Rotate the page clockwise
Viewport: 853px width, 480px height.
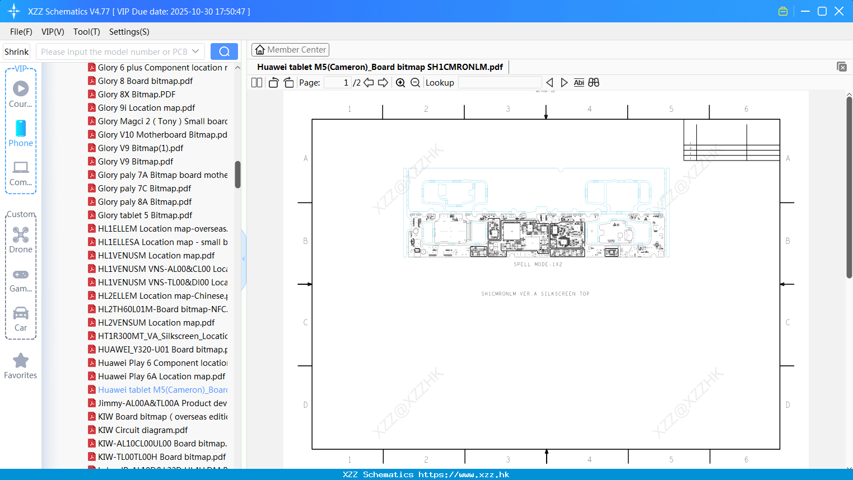(x=288, y=83)
